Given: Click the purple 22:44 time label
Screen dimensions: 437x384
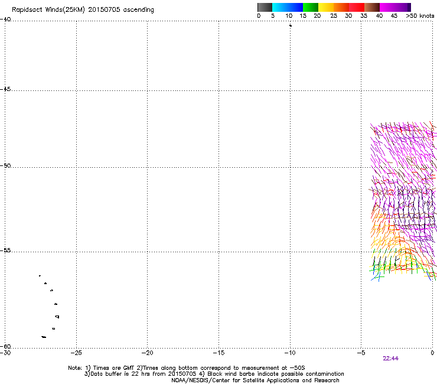Looking at the screenshot, I should 390,359.
